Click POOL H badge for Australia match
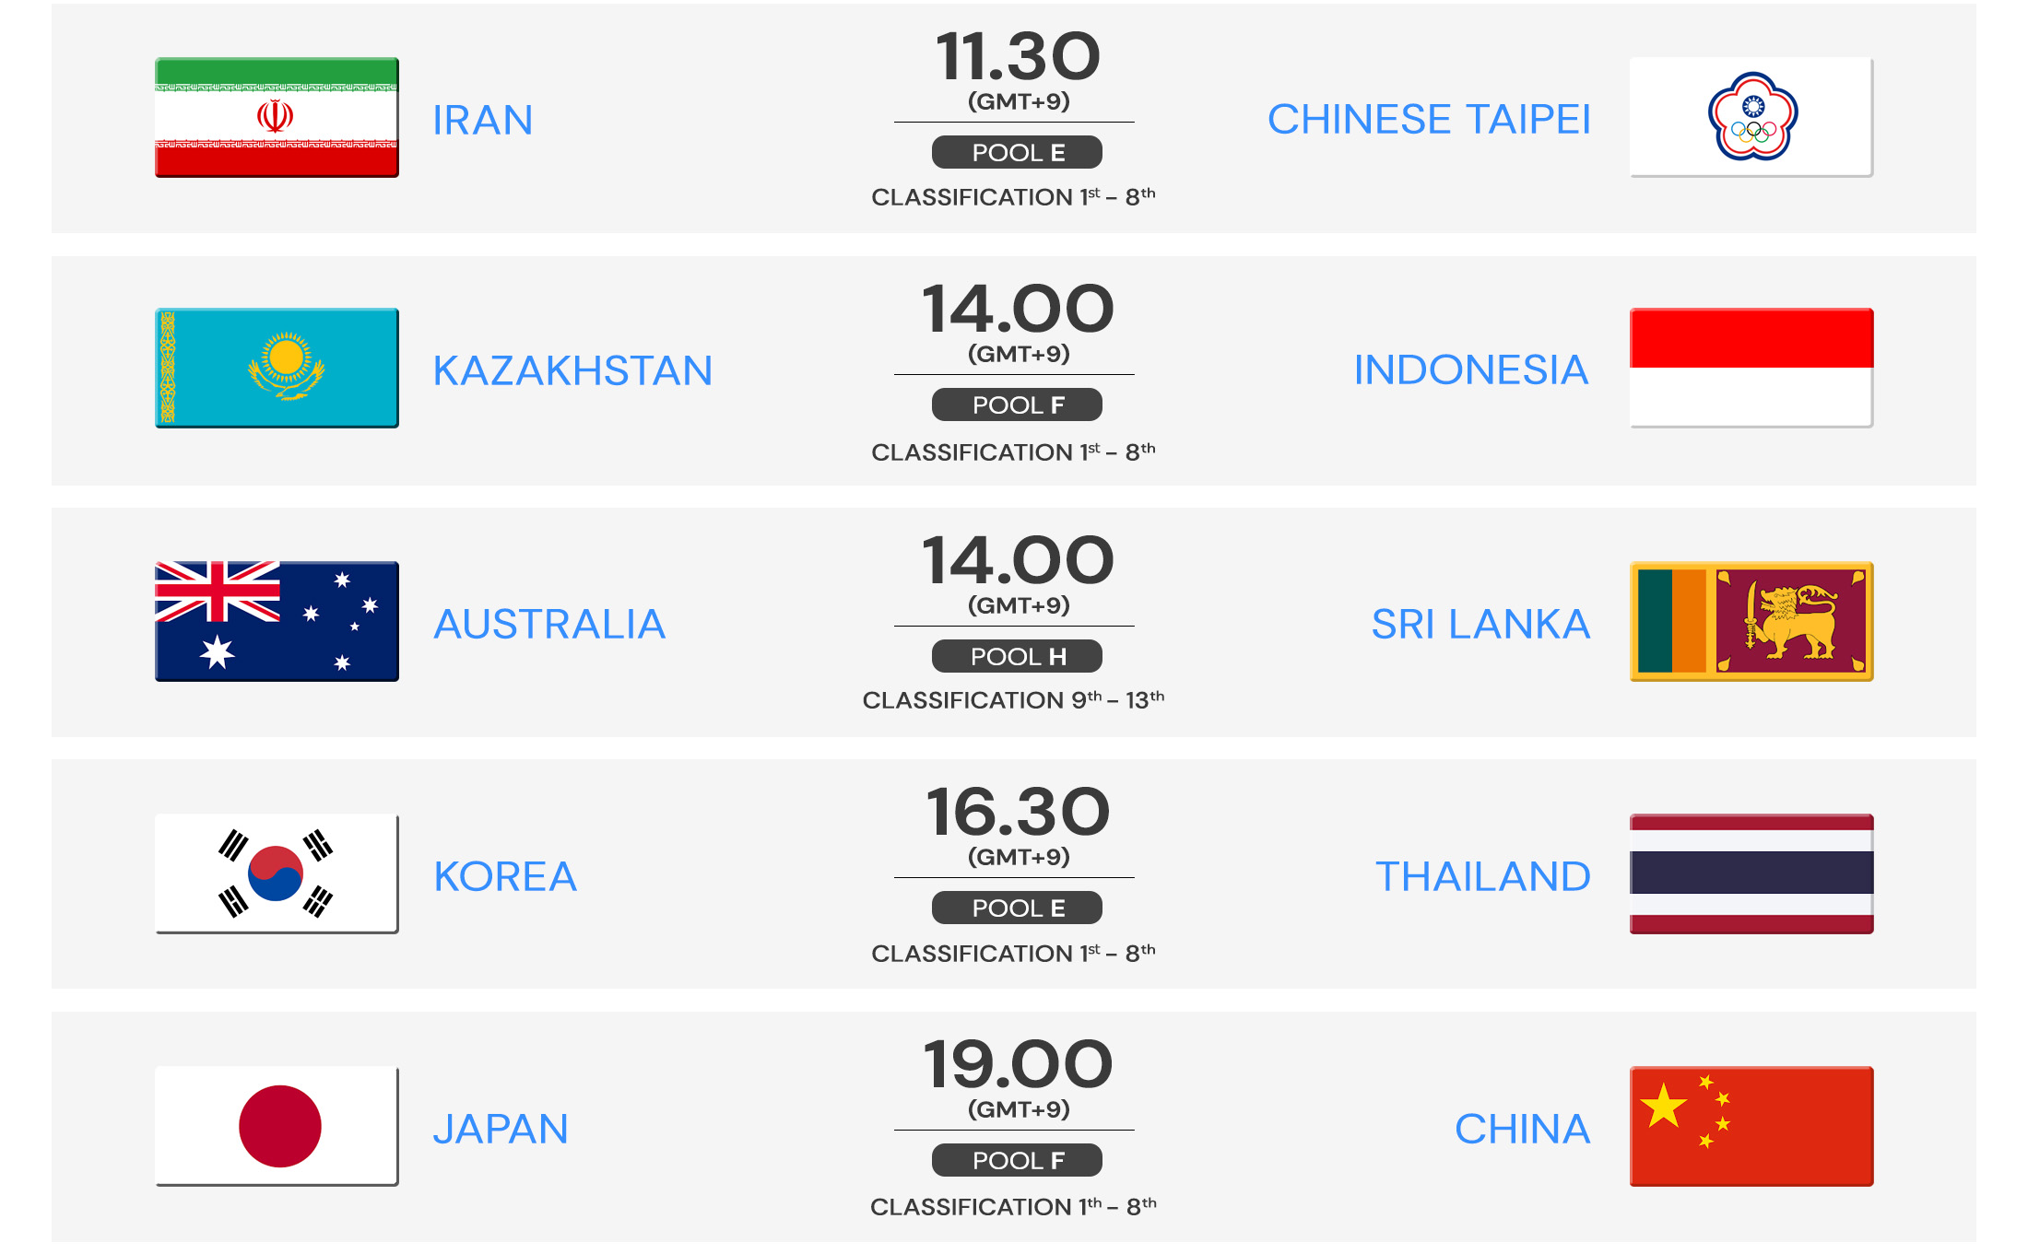 tap(1017, 656)
